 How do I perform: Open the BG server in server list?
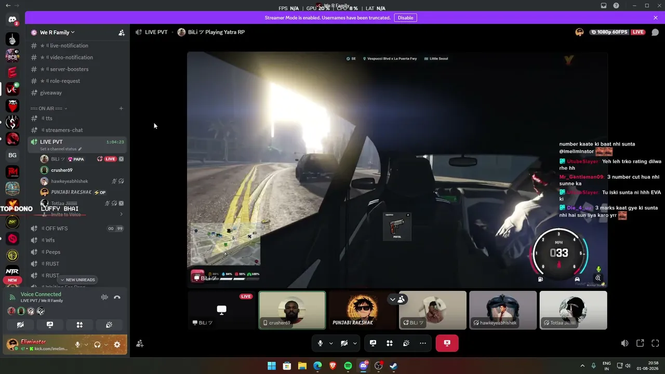coord(12,155)
